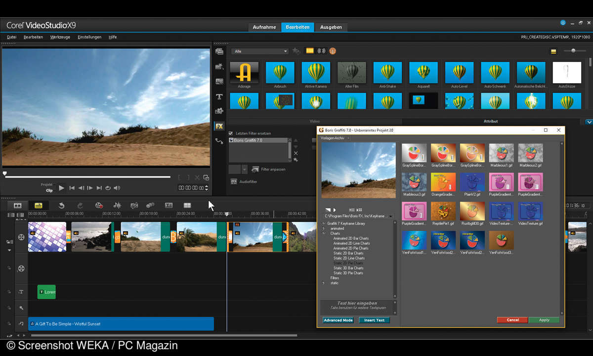This screenshot has width=593, height=356.
Task: Open the Einstellungen menu
Action: point(89,37)
